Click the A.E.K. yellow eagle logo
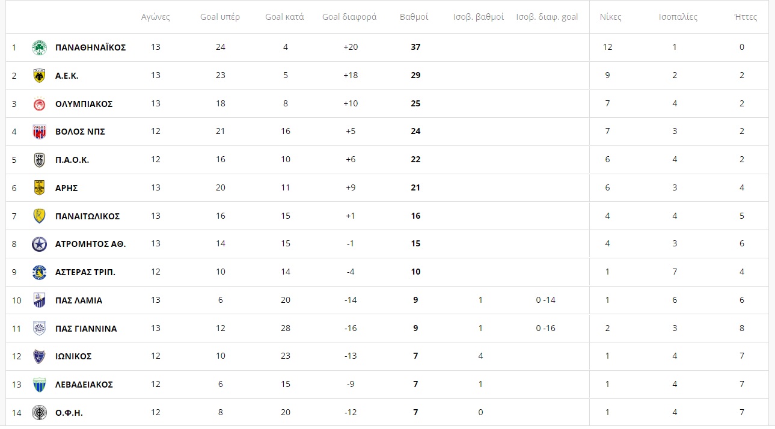The height and width of the screenshot is (429, 775). click(39, 76)
